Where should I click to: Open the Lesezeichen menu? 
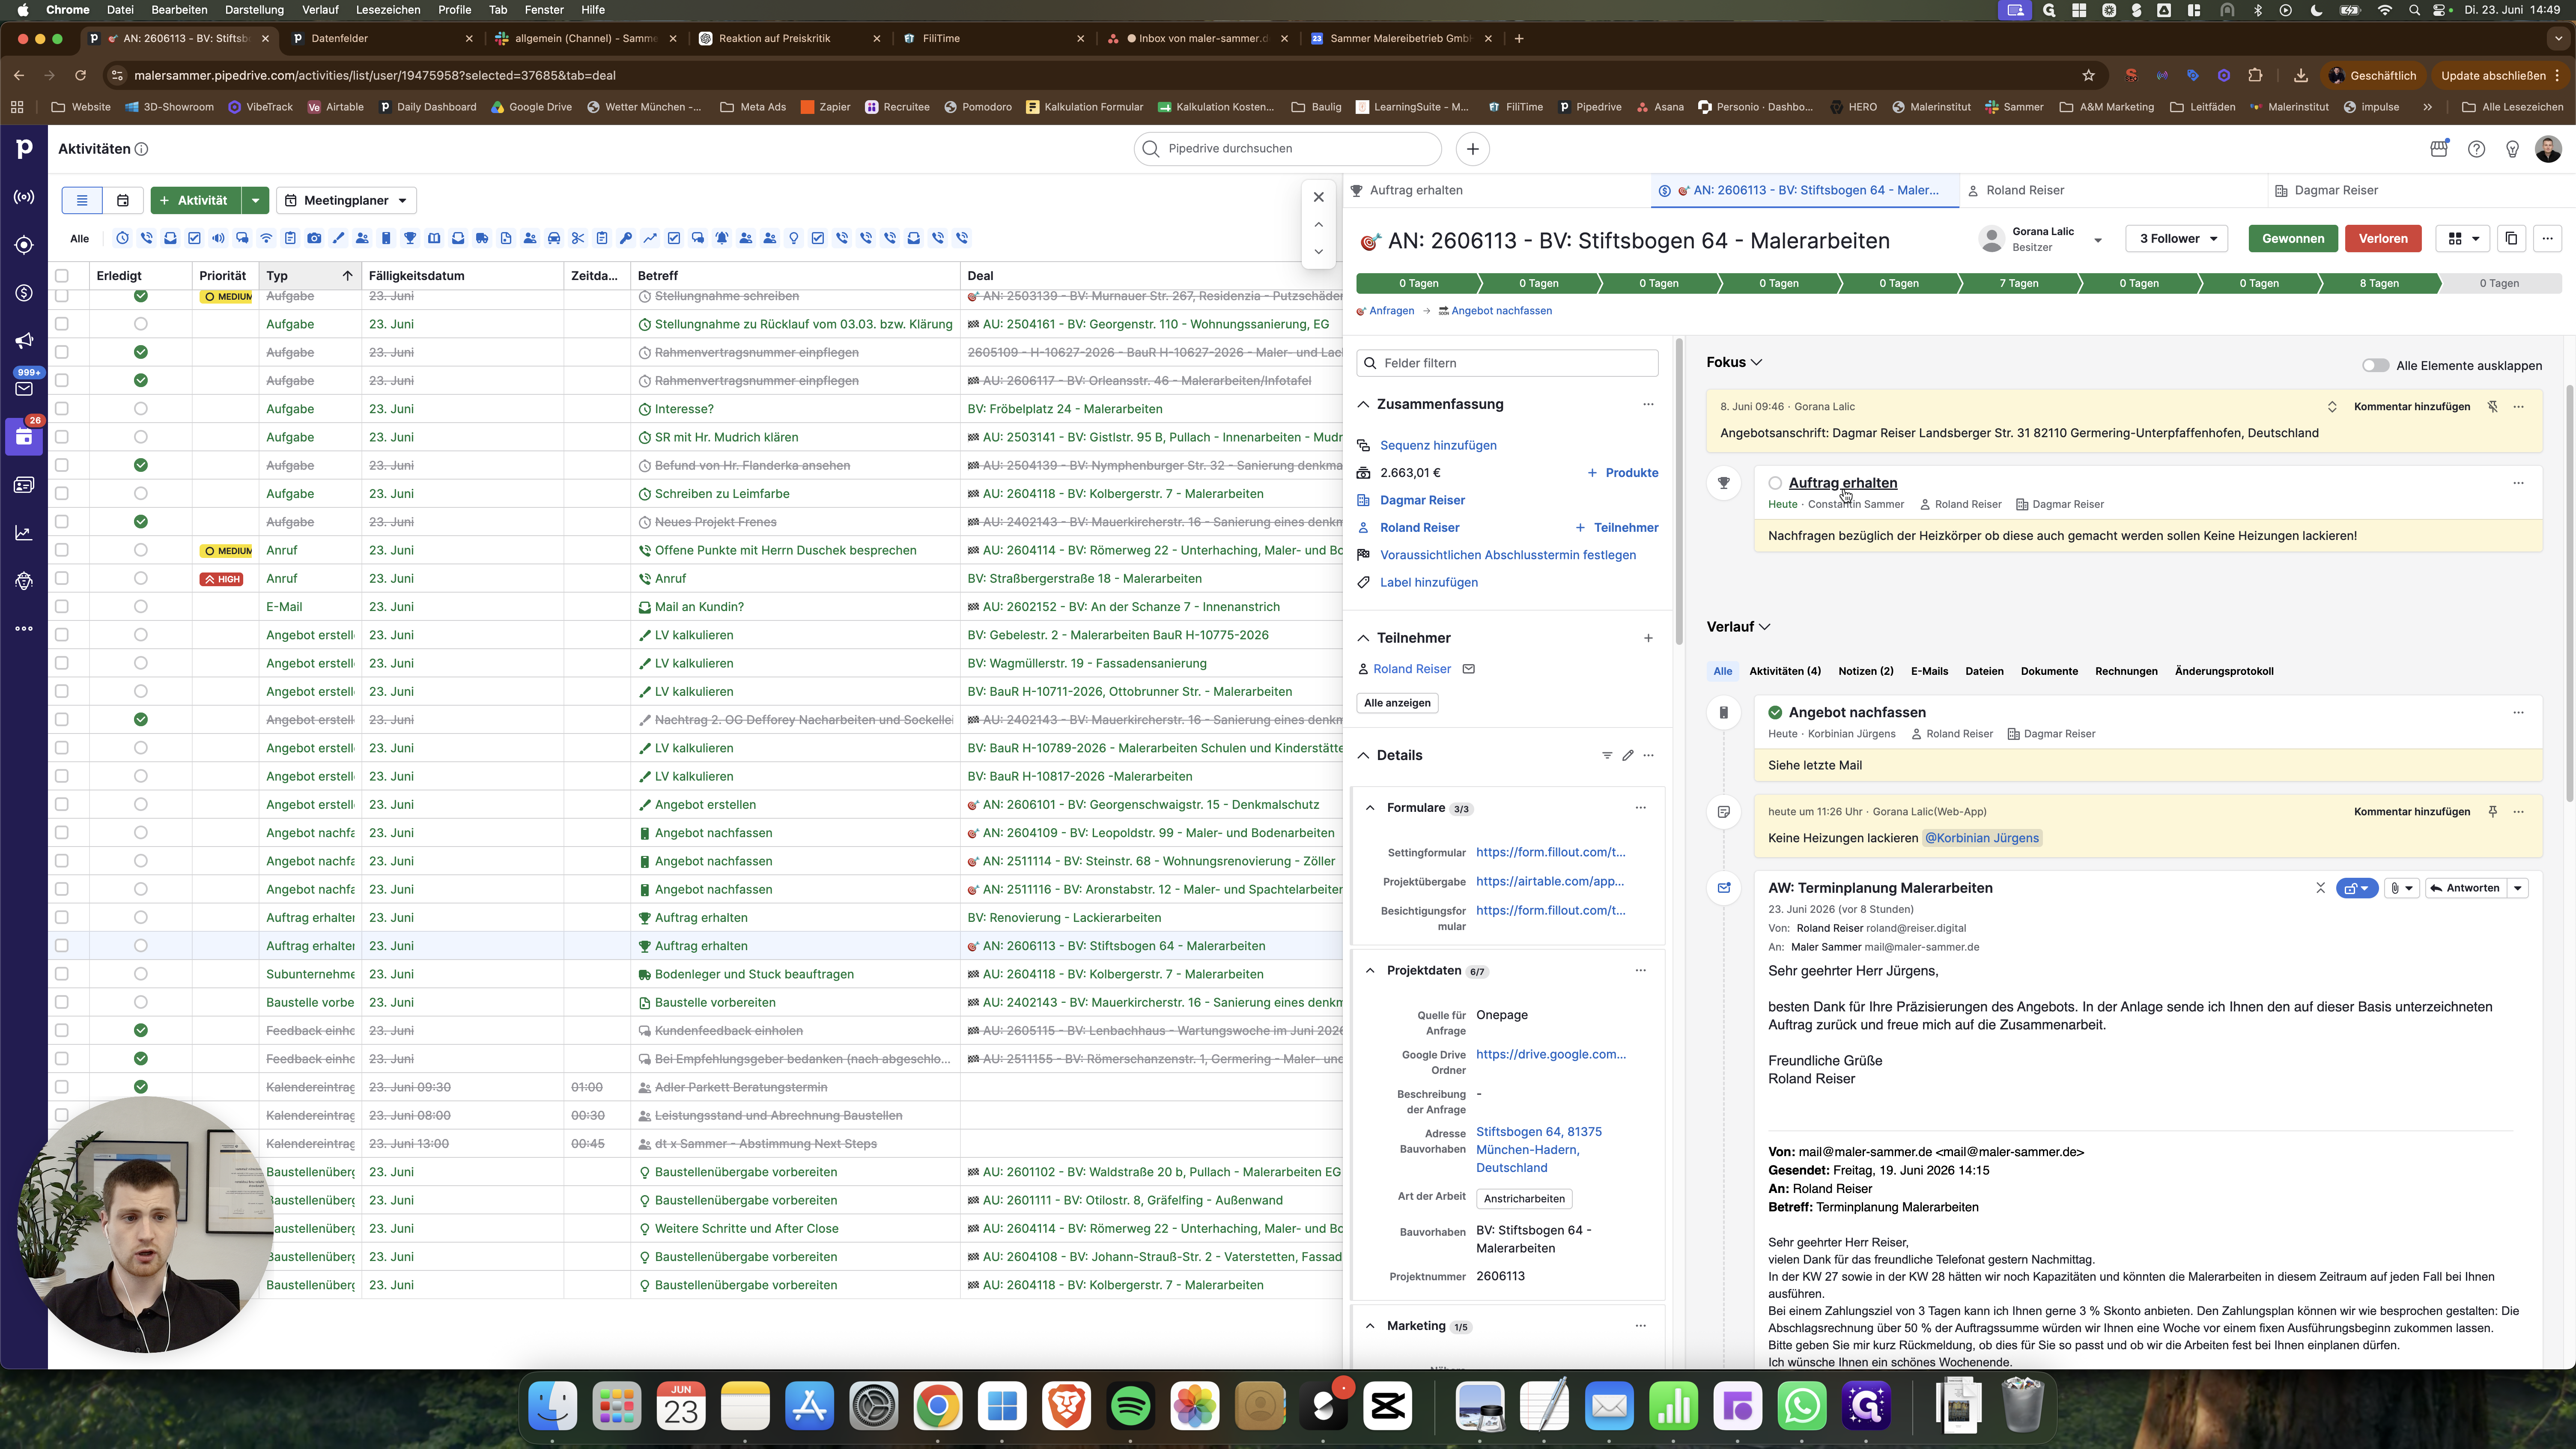coord(388,9)
